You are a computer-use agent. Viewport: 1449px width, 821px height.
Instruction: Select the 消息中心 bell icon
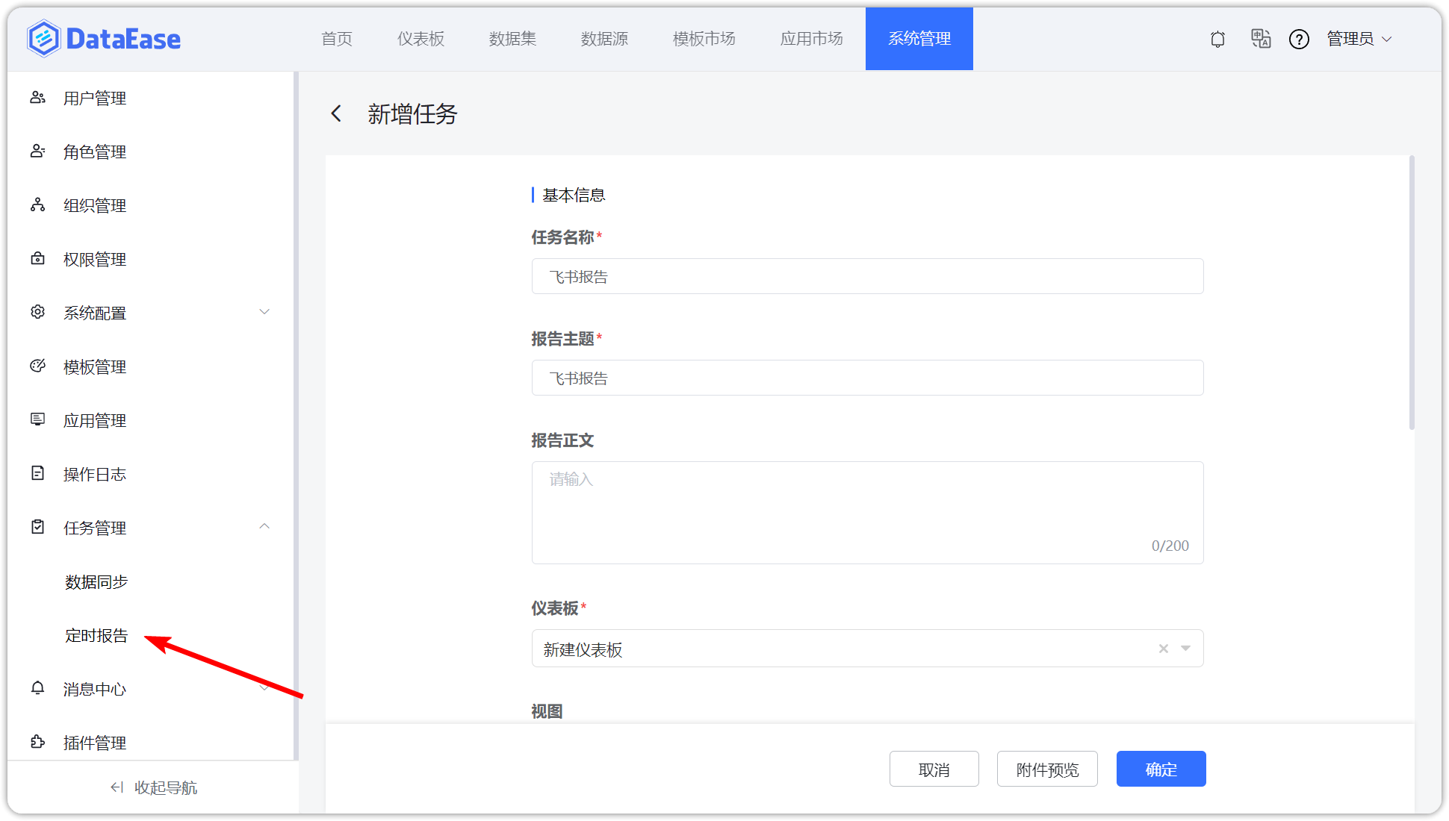tap(38, 688)
